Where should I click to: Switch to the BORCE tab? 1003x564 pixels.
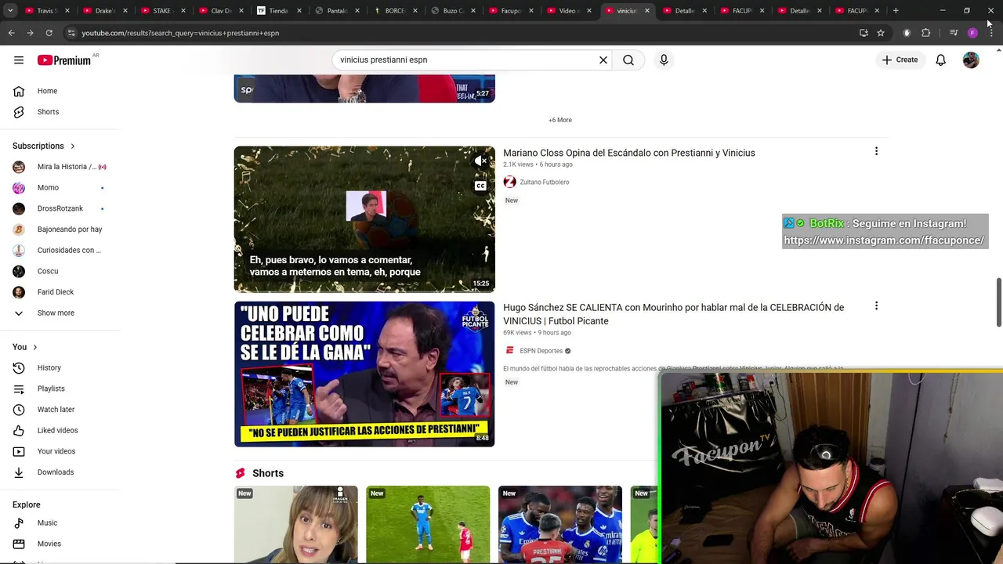(394, 11)
